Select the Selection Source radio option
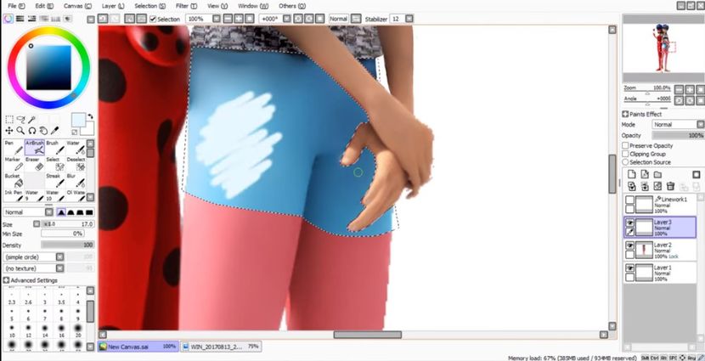This screenshot has width=705, height=361. (625, 162)
